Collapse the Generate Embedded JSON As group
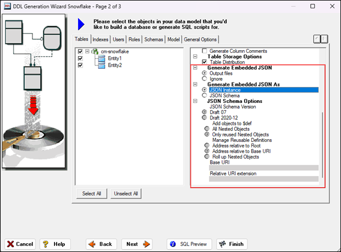 click(x=195, y=84)
